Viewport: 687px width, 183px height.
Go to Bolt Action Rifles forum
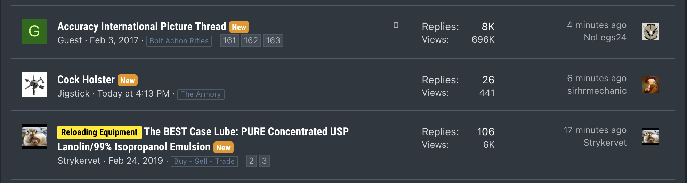point(179,41)
